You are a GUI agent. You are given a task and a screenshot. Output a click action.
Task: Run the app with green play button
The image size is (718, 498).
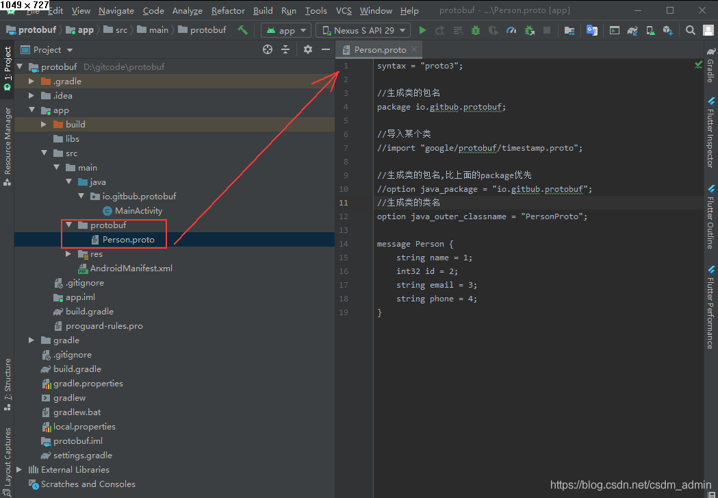422,30
